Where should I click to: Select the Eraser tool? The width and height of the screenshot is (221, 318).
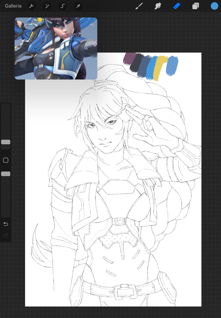(x=177, y=6)
